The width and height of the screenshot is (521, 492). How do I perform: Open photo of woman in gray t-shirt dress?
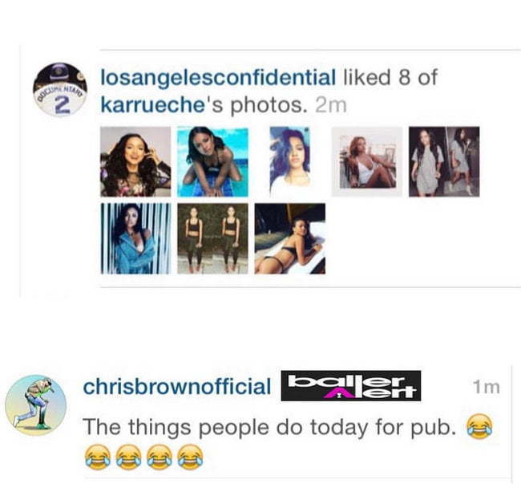pos(444,161)
